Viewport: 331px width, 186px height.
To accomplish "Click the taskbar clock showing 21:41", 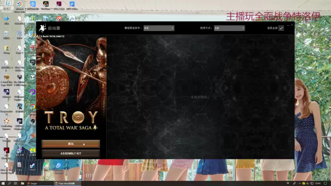I will (318, 183).
